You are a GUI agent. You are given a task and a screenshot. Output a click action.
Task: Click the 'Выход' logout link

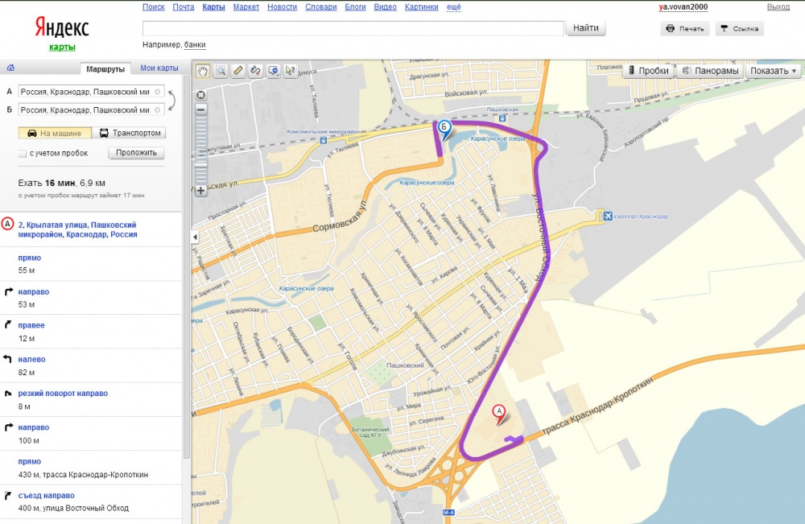point(778,7)
